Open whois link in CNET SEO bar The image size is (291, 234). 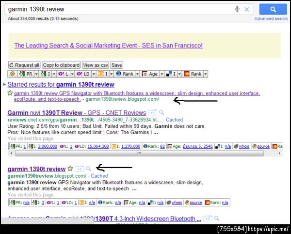(x=244, y=146)
